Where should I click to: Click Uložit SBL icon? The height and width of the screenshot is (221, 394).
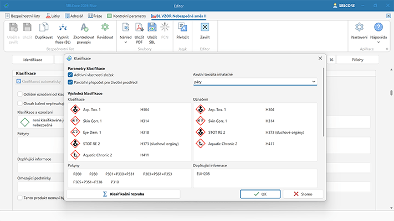(x=152, y=28)
